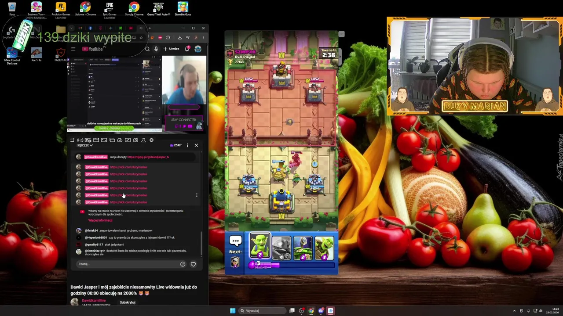The width and height of the screenshot is (563, 316).
Task: Open the Dawidkamillive channel name
Action: (x=94, y=301)
